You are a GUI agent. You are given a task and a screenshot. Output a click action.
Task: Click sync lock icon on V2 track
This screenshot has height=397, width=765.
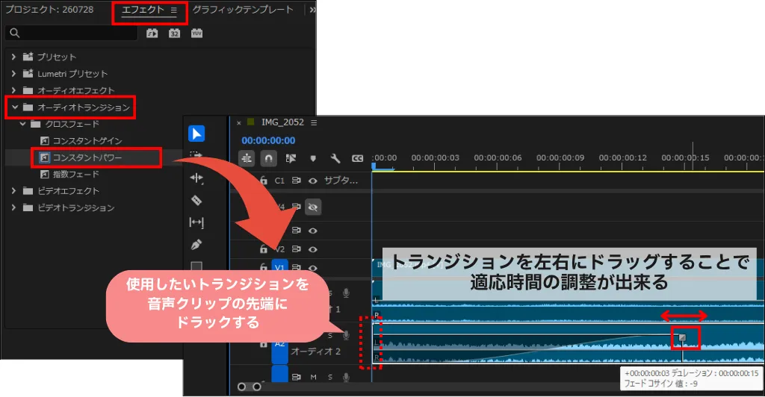[x=296, y=249]
